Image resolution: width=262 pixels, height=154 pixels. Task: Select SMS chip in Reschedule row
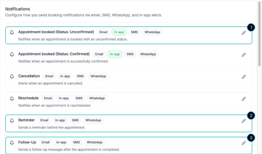pos(79,98)
